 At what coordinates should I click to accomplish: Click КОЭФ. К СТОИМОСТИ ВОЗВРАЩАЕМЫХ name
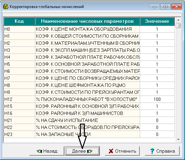88,71
